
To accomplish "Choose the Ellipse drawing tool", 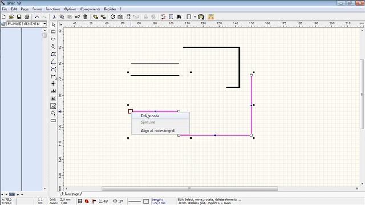I will [x=53, y=39].
